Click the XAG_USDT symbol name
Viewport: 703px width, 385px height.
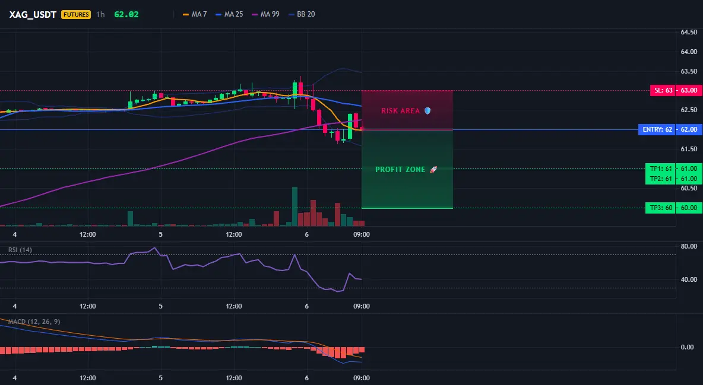coord(33,14)
